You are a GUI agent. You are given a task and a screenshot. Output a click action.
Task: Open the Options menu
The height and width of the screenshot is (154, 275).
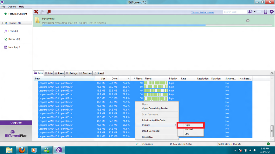12,7
